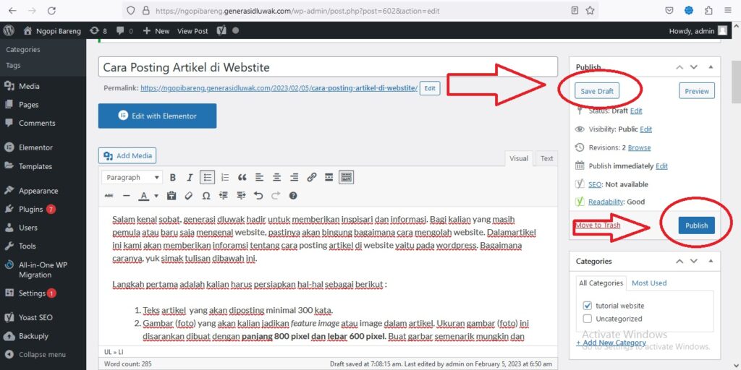Insert Read More tag
This screenshot has height=370, width=741.
[329, 178]
